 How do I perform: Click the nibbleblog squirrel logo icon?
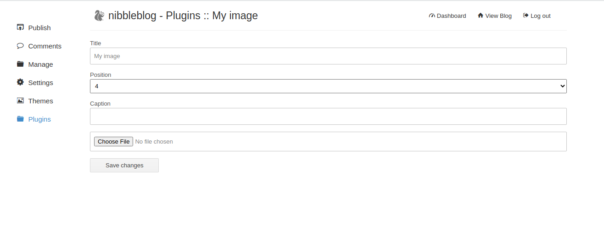coord(99,16)
